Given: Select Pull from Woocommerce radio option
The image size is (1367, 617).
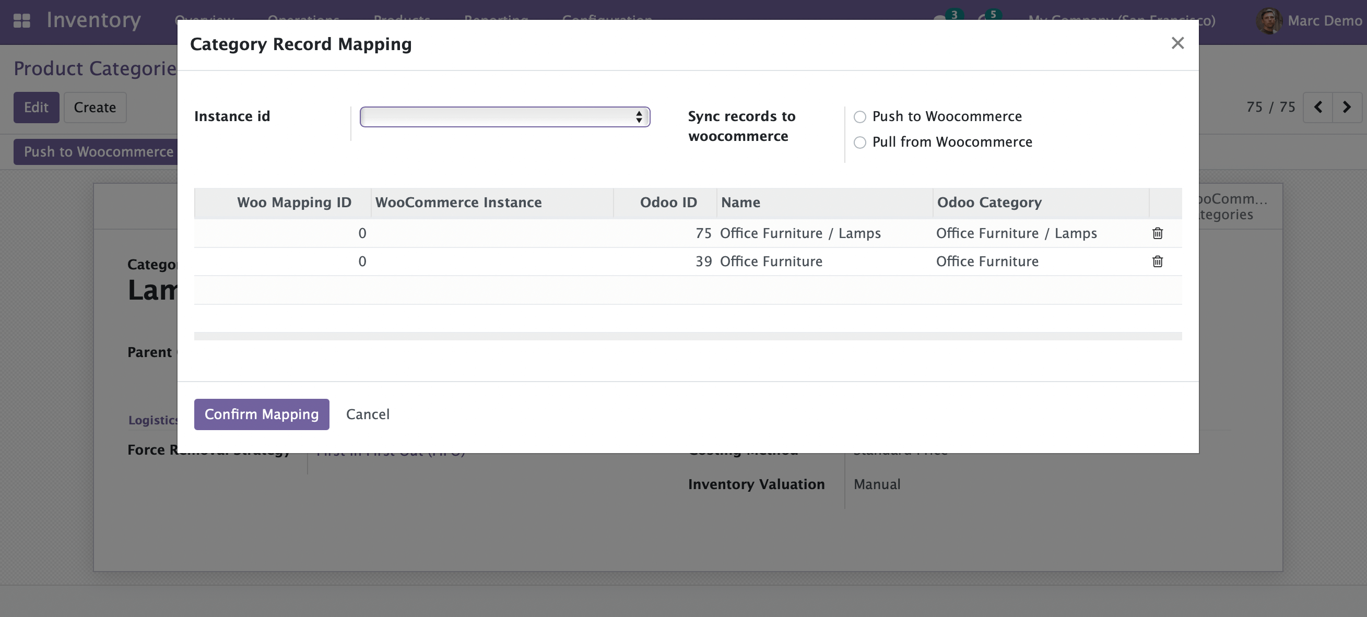Looking at the screenshot, I should [859, 142].
